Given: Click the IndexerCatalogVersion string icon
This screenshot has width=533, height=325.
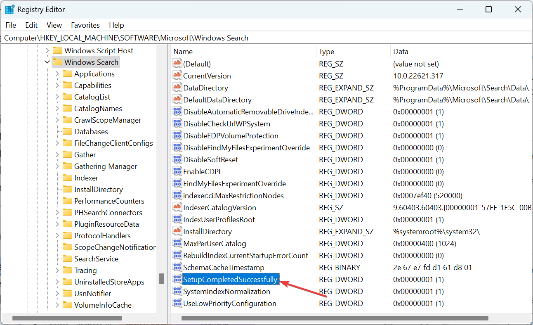Looking at the screenshot, I should (x=177, y=207).
